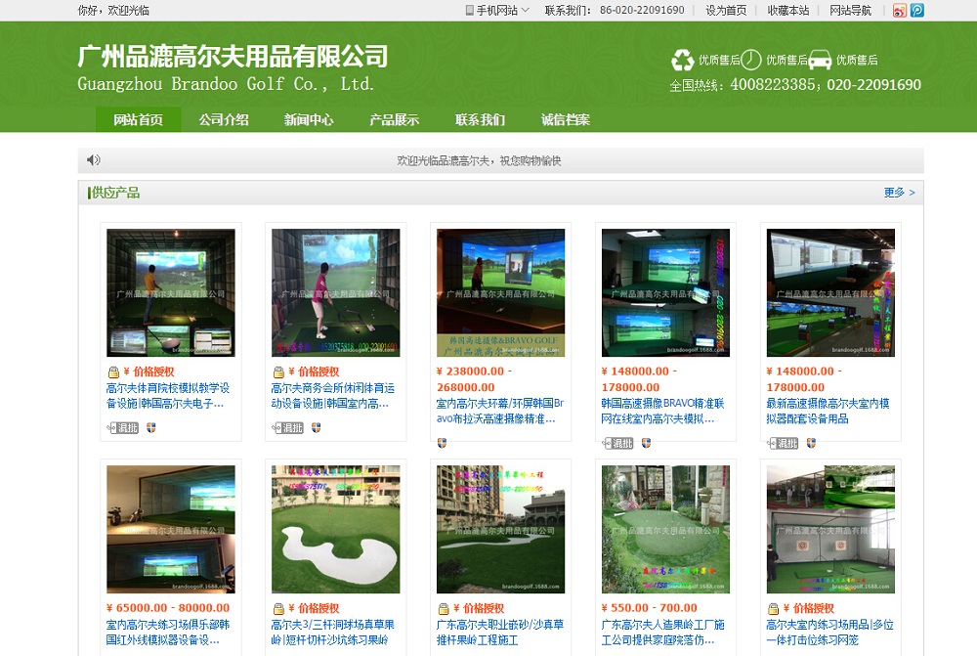Screen dimensions: 977x656
Task: Click 价格授权 under 高尔夫体育院校 product
Action: point(153,372)
